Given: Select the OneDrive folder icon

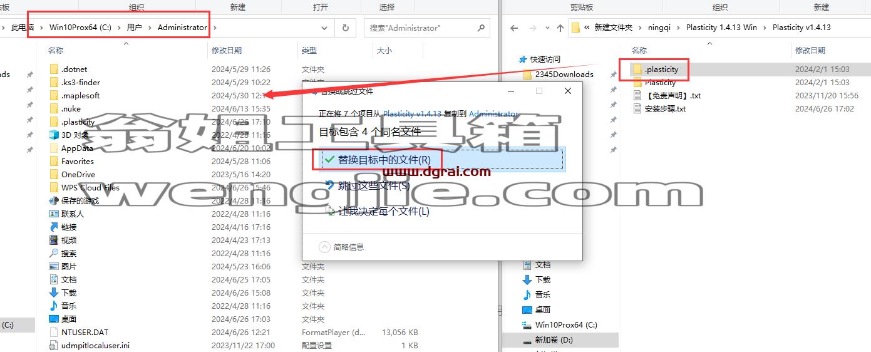Looking at the screenshot, I should coord(54,174).
